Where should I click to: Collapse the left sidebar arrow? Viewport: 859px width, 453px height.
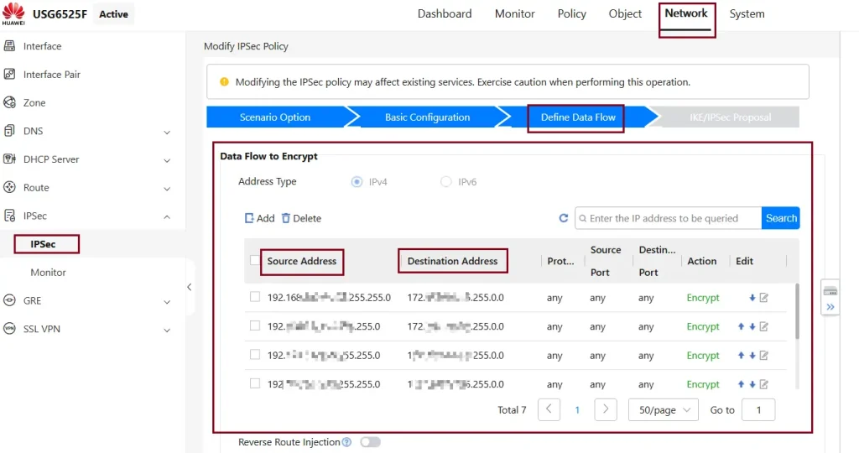(x=189, y=287)
